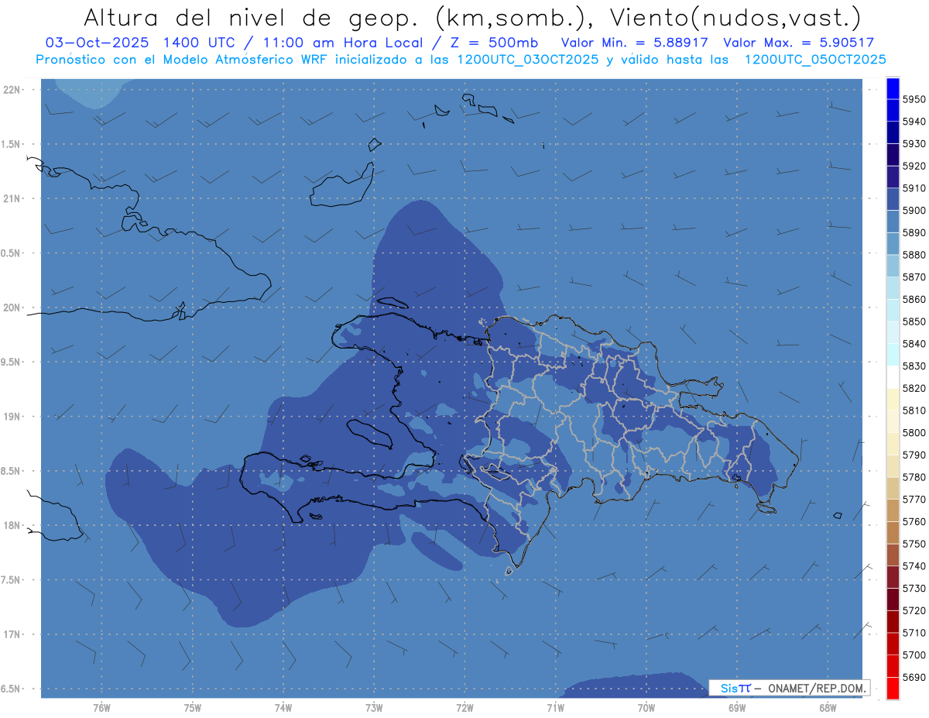The width and height of the screenshot is (929, 718).
Task: Click the '76W' longitude label
Action: [x=101, y=707]
